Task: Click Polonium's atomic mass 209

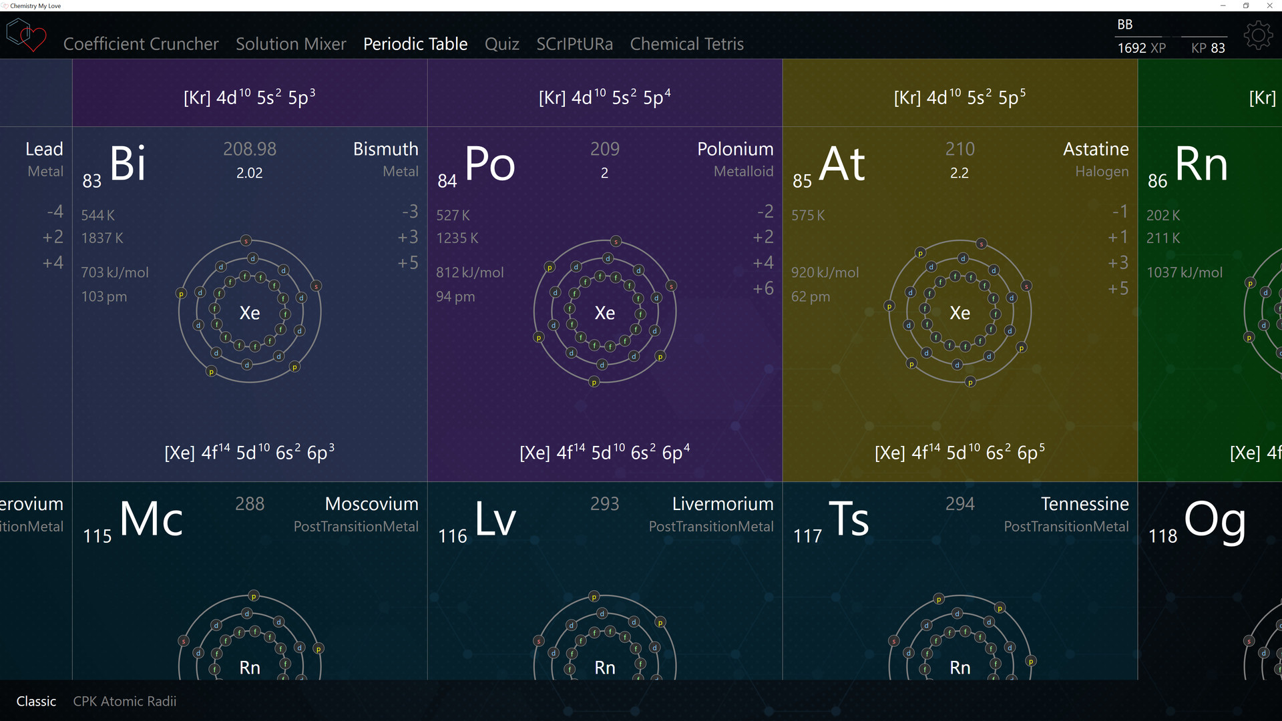Action: [605, 149]
